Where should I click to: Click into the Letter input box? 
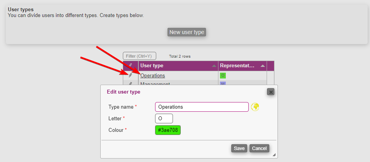click(x=164, y=118)
